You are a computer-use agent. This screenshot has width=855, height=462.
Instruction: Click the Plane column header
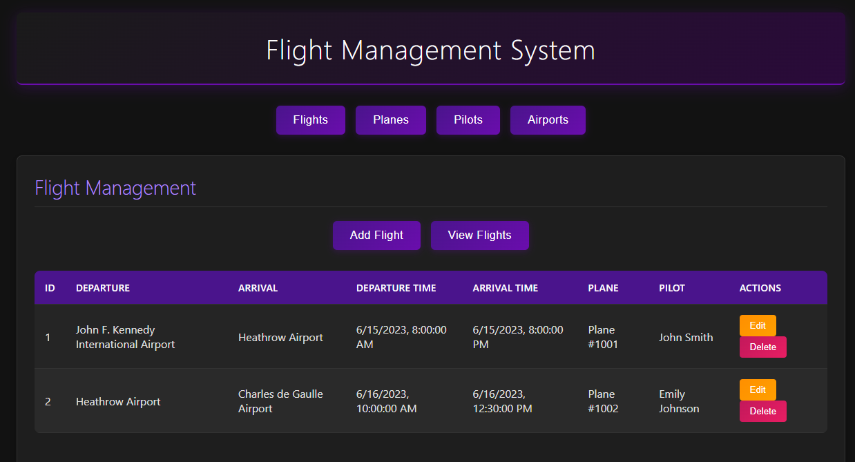point(603,288)
